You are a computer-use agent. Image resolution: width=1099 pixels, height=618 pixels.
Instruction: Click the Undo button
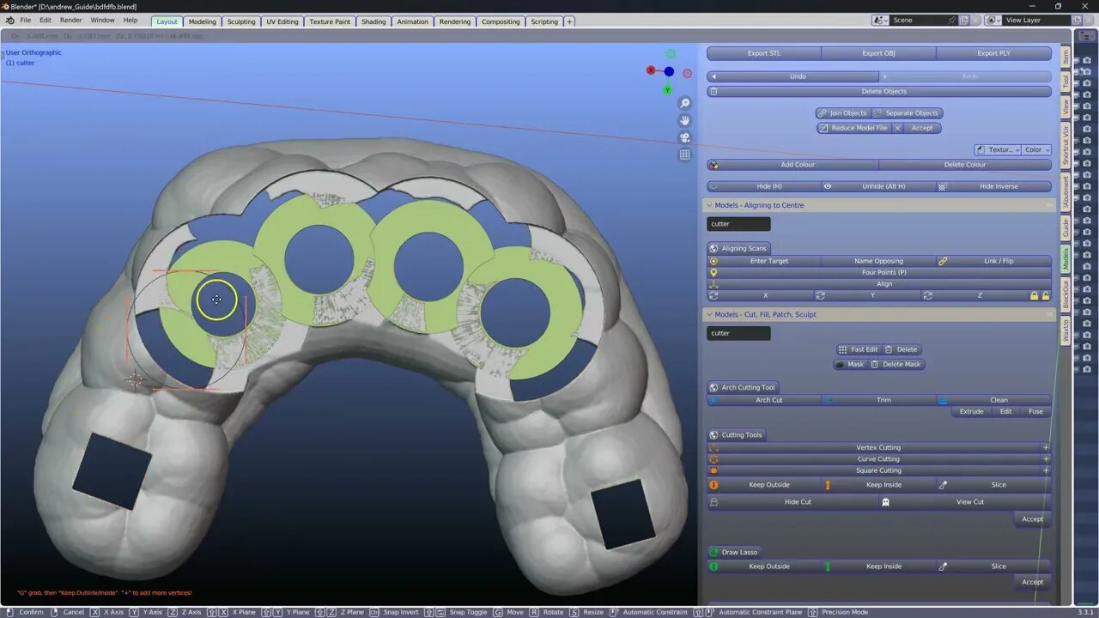793,76
